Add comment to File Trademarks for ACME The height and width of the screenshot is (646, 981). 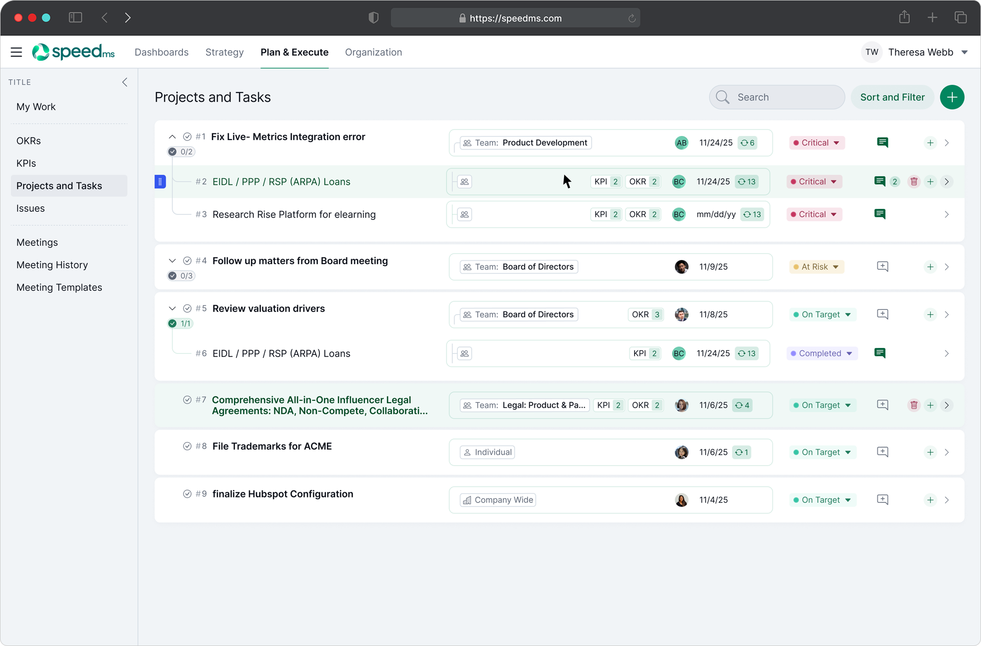tap(882, 452)
